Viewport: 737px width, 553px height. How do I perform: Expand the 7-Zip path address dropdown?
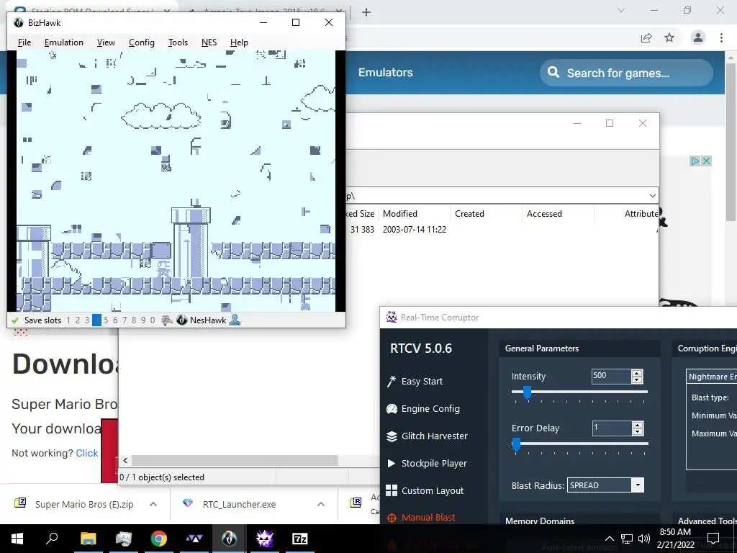pos(652,196)
